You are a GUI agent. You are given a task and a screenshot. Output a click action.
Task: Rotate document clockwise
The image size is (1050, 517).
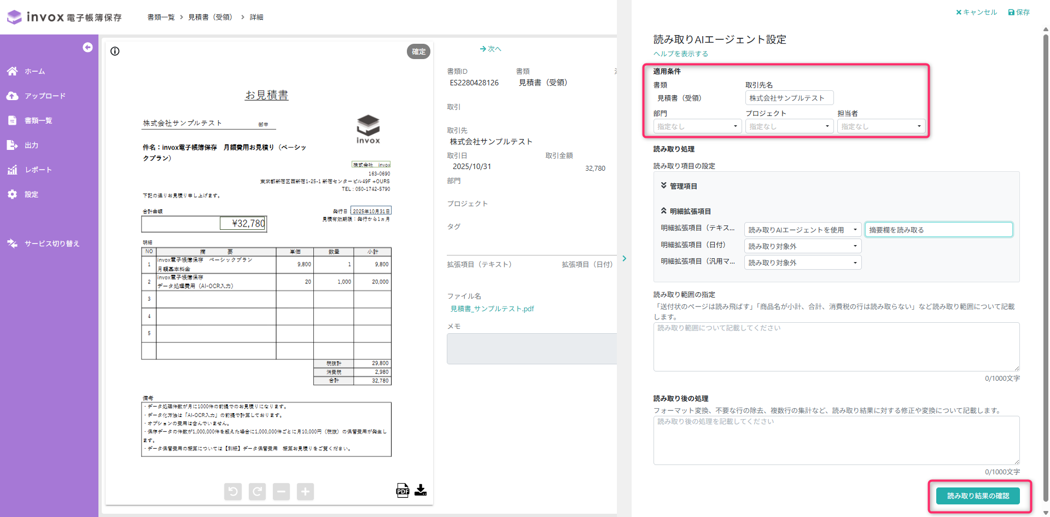coord(257,491)
